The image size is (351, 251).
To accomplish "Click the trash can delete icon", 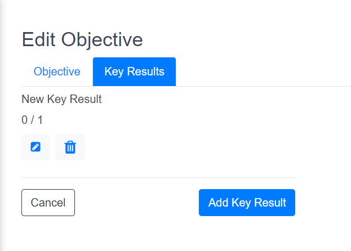I will pos(70,147).
